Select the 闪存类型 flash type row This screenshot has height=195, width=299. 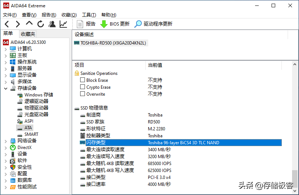(180, 143)
